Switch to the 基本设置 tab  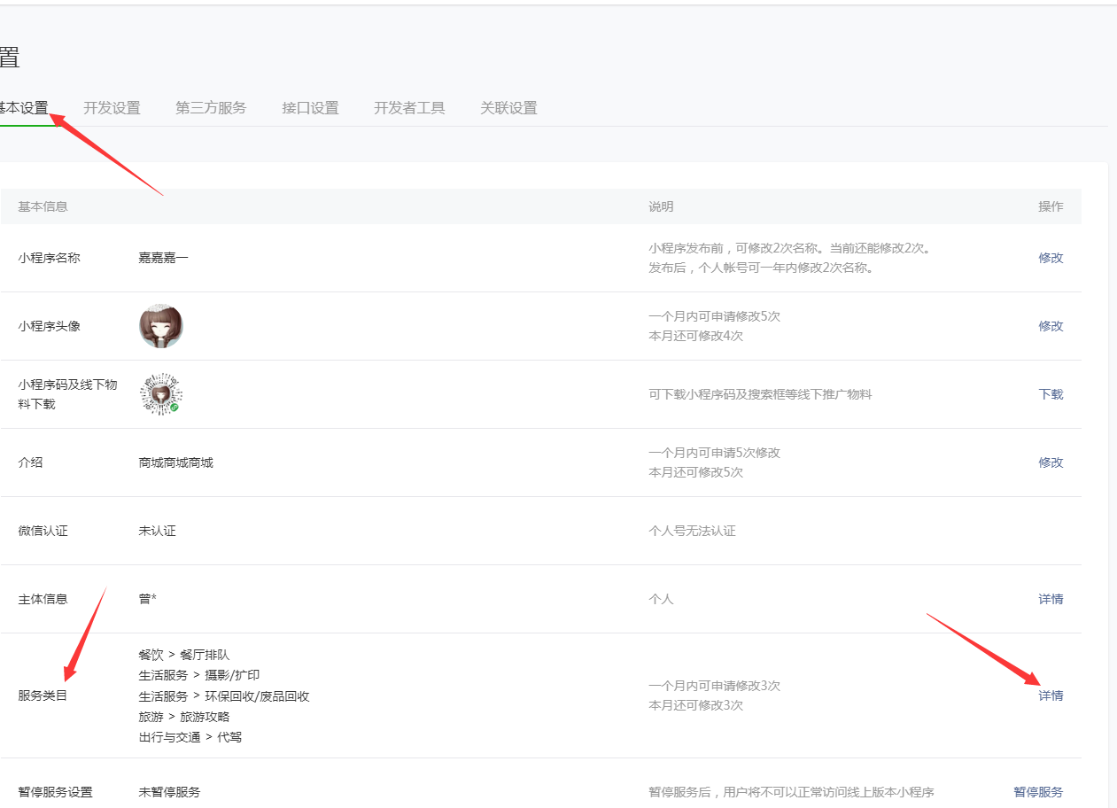click(x=23, y=108)
